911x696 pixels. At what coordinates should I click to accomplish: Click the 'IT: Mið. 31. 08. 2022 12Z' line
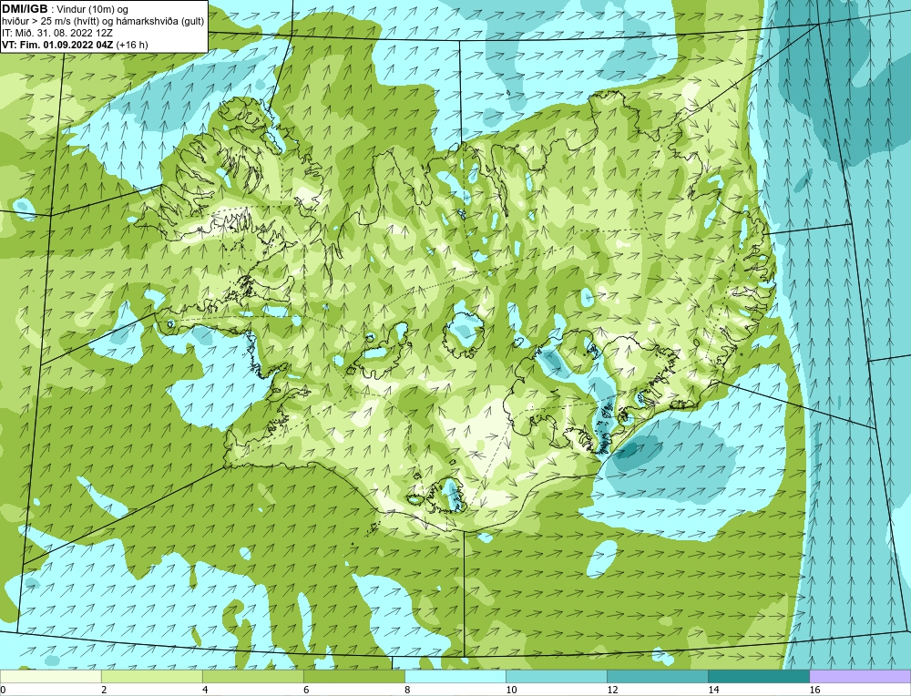pos(56,33)
